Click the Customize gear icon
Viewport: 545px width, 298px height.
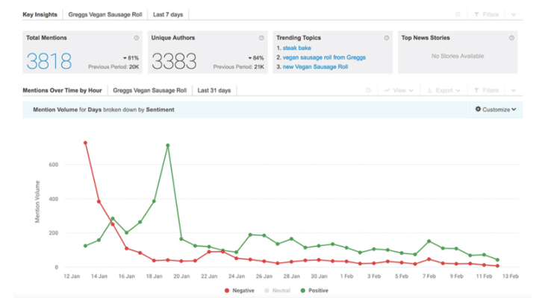pos(479,109)
